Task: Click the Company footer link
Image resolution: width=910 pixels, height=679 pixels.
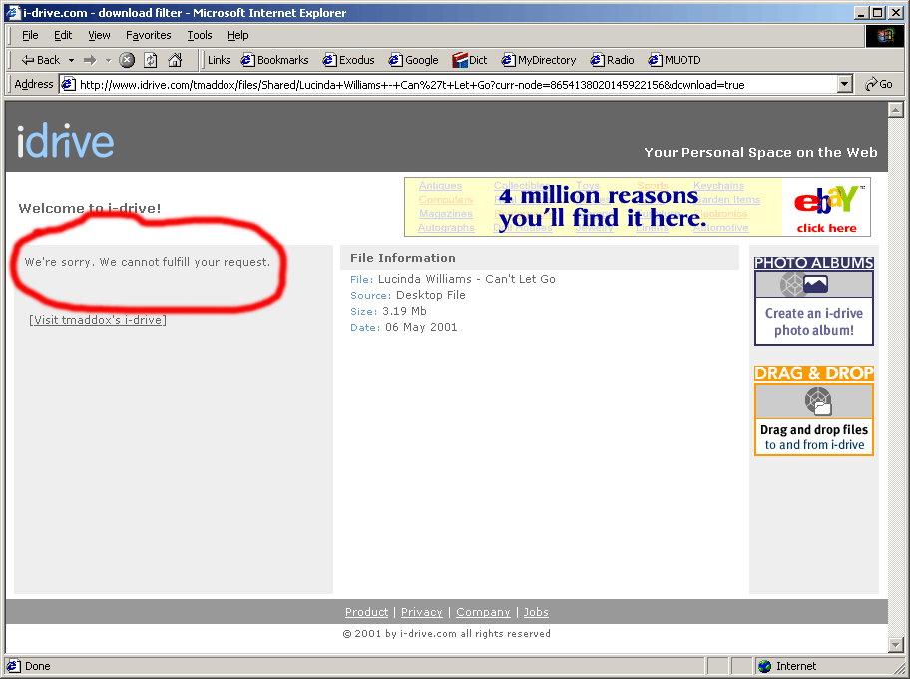Action: (483, 612)
